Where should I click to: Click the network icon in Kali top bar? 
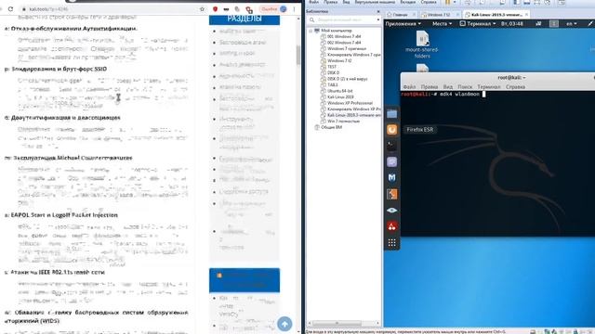tap(538, 23)
